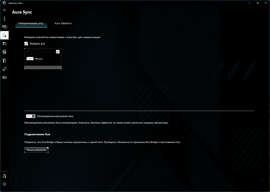The height and width of the screenshot is (192, 270).
Task: Open Scenario Profiles sliders icon
Action: pos(4,52)
